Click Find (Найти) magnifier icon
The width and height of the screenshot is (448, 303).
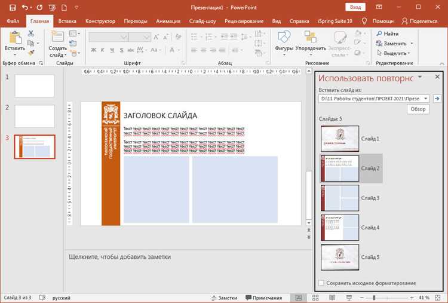point(379,33)
